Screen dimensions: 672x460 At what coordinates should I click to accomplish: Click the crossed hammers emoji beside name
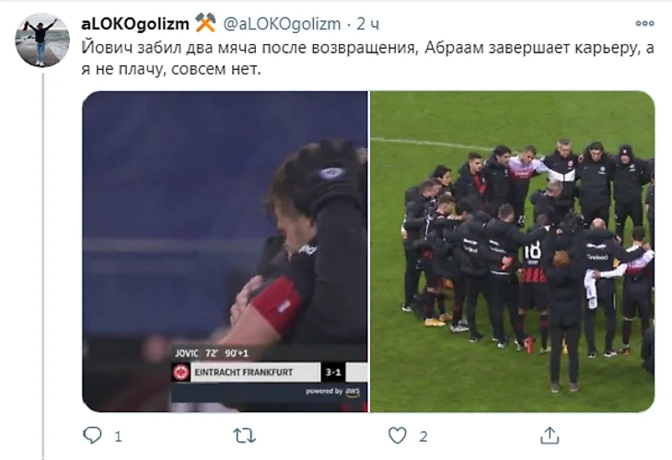click(x=205, y=23)
